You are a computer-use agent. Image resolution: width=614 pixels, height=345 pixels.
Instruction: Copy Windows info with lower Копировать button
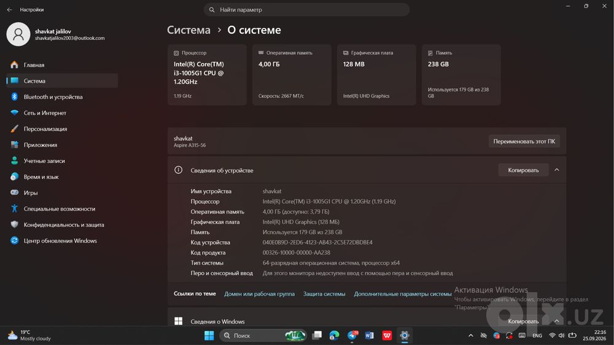(523, 321)
